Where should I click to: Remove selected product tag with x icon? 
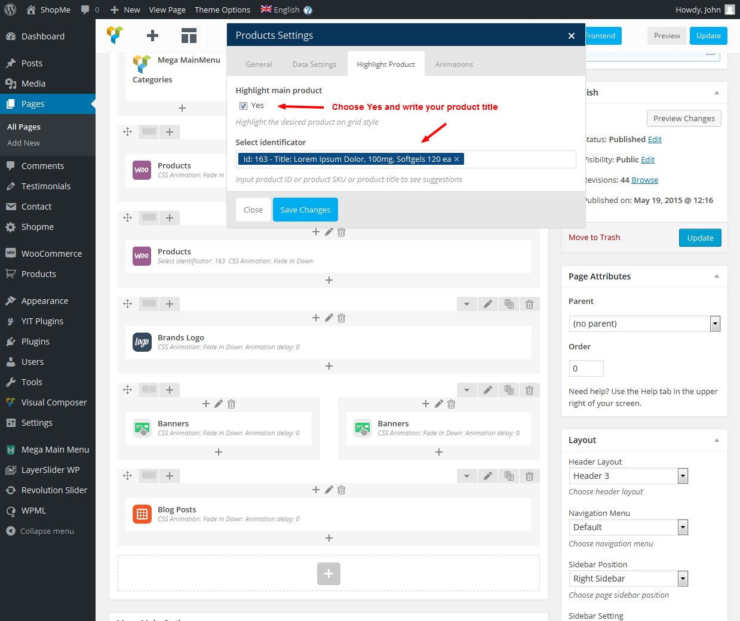457,159
